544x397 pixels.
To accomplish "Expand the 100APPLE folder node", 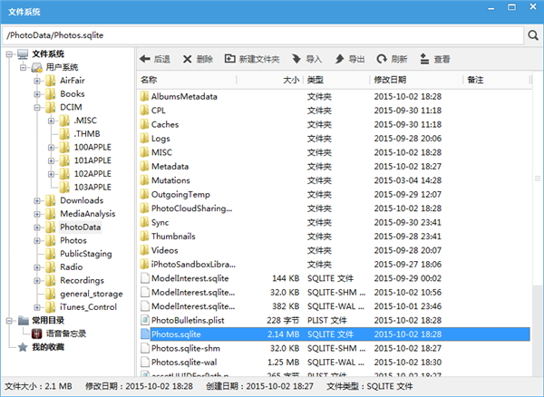I will tap(51, 148).
